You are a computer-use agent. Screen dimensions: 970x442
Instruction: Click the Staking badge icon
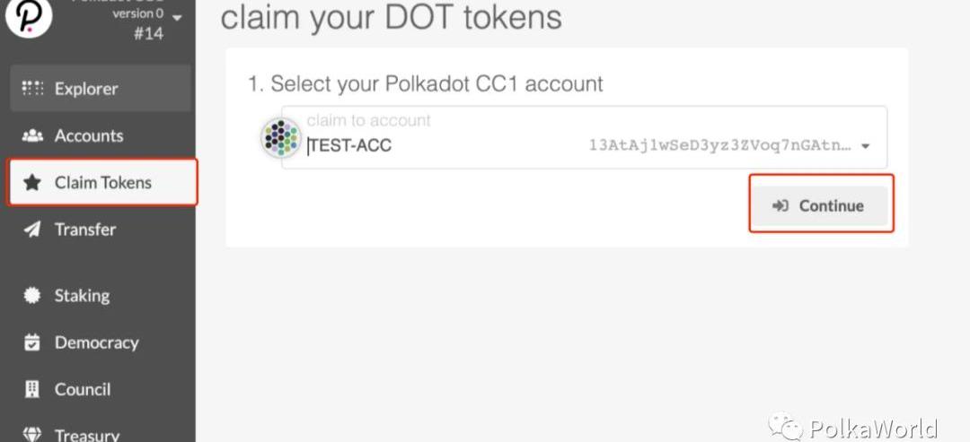pos(32,296)
